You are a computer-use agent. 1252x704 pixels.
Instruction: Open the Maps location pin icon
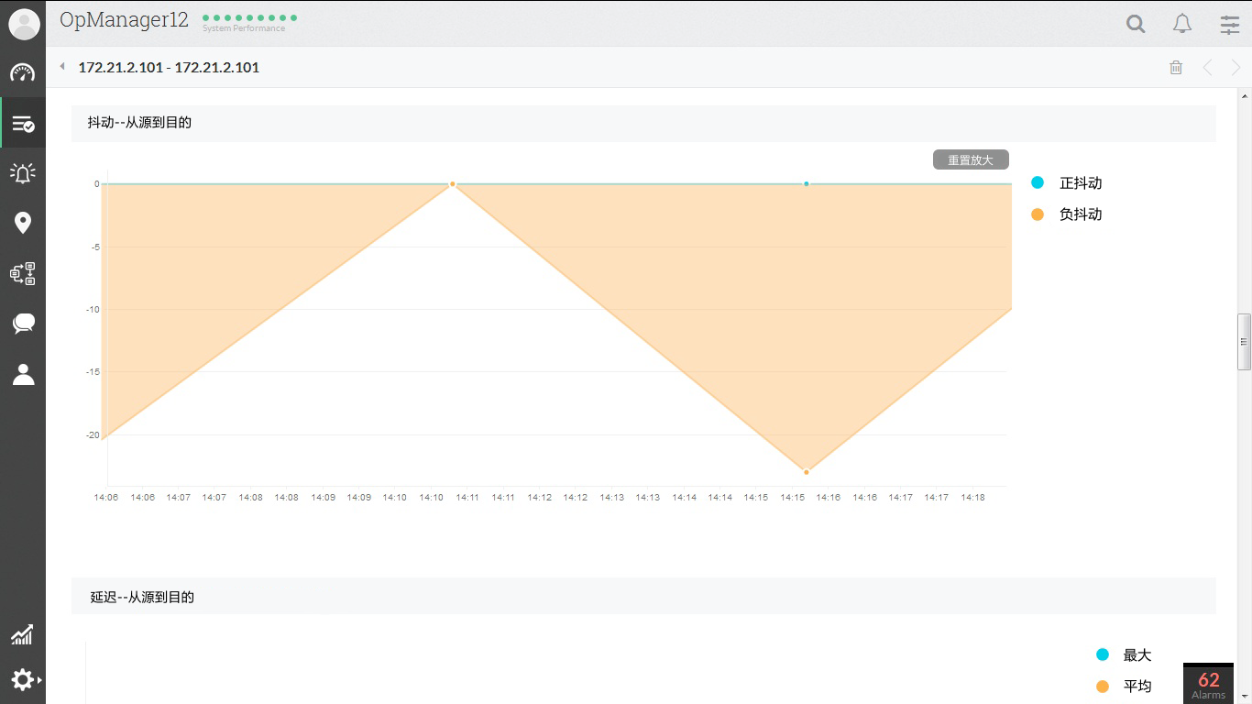click(x=23, y=223)
